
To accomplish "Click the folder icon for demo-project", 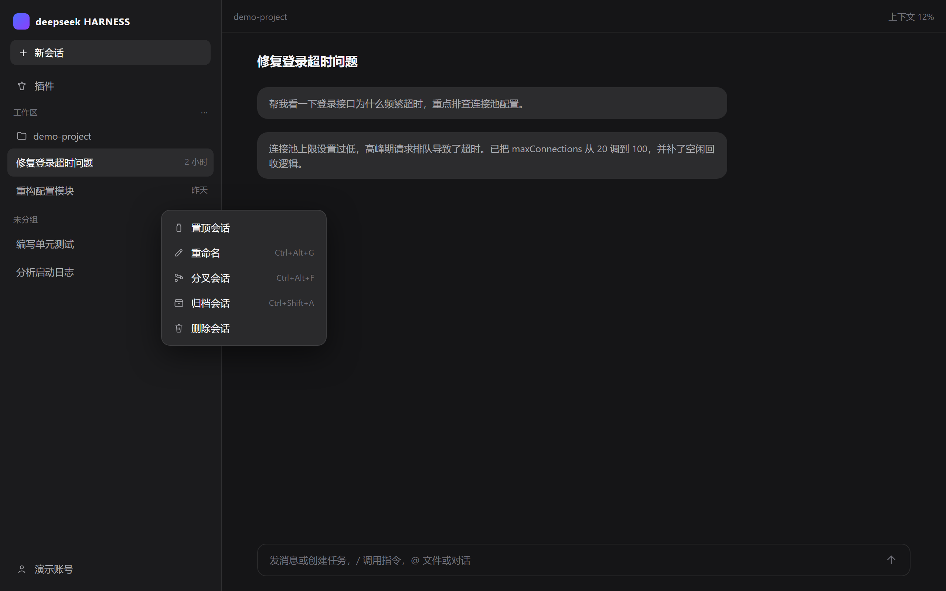I will (22, 136).
